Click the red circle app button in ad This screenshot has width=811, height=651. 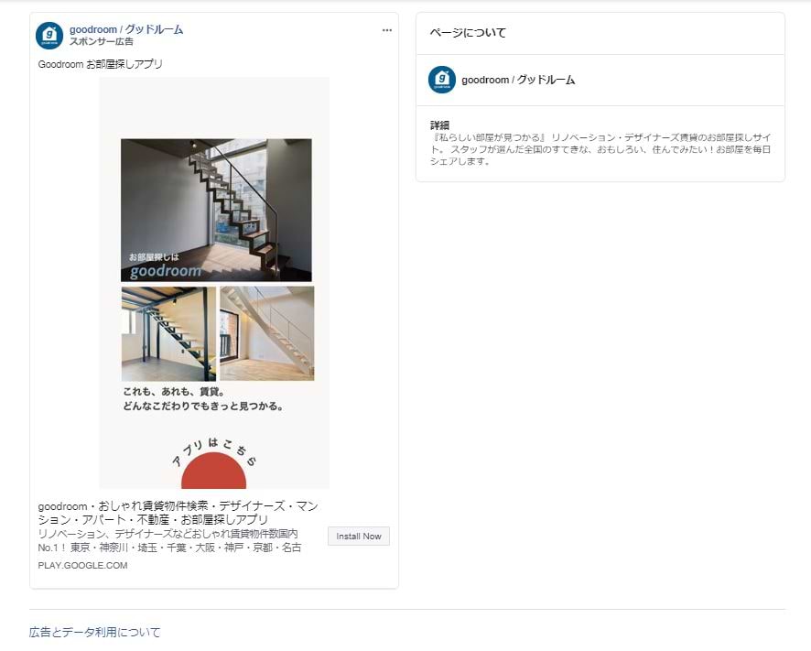point(213,471)
